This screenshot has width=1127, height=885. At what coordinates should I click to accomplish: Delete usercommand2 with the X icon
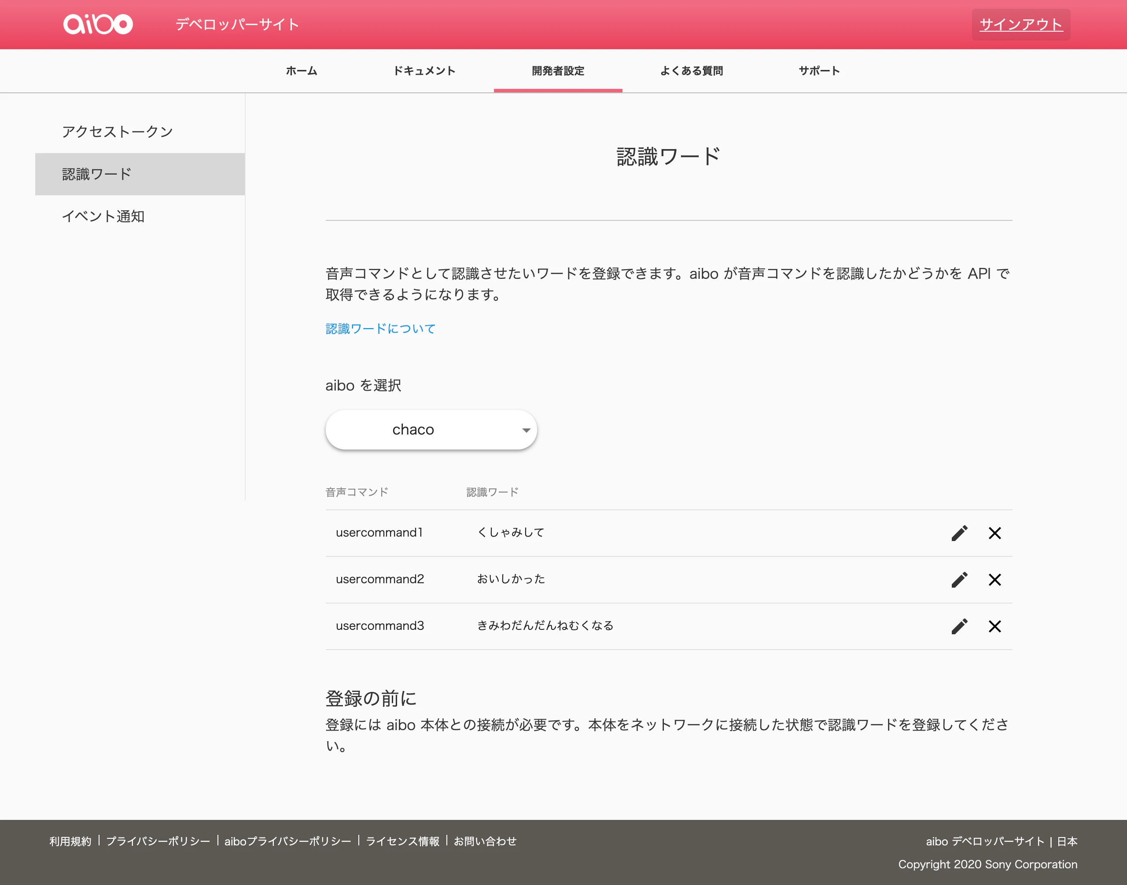[994, 579]
